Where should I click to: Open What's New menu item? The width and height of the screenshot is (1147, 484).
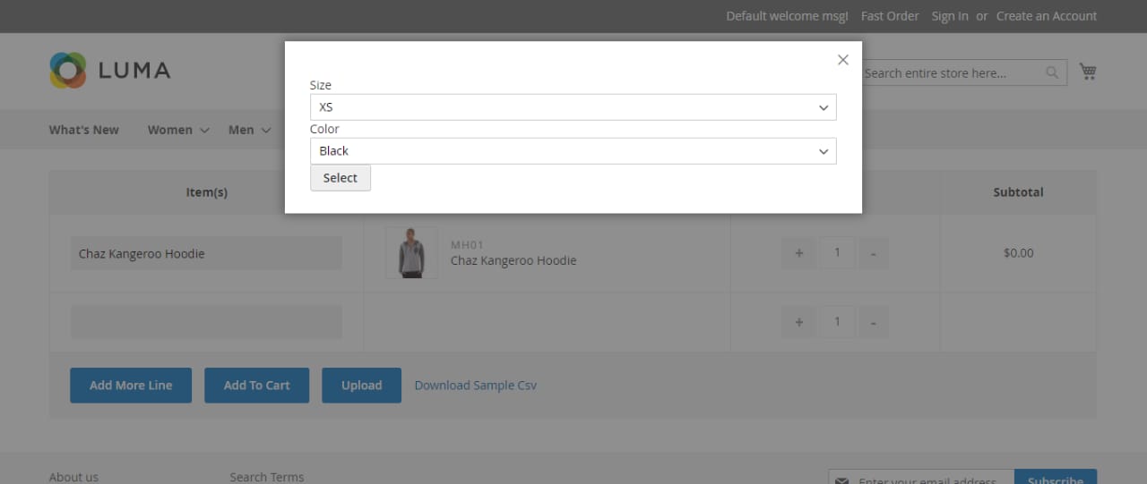tap(83, 130)
